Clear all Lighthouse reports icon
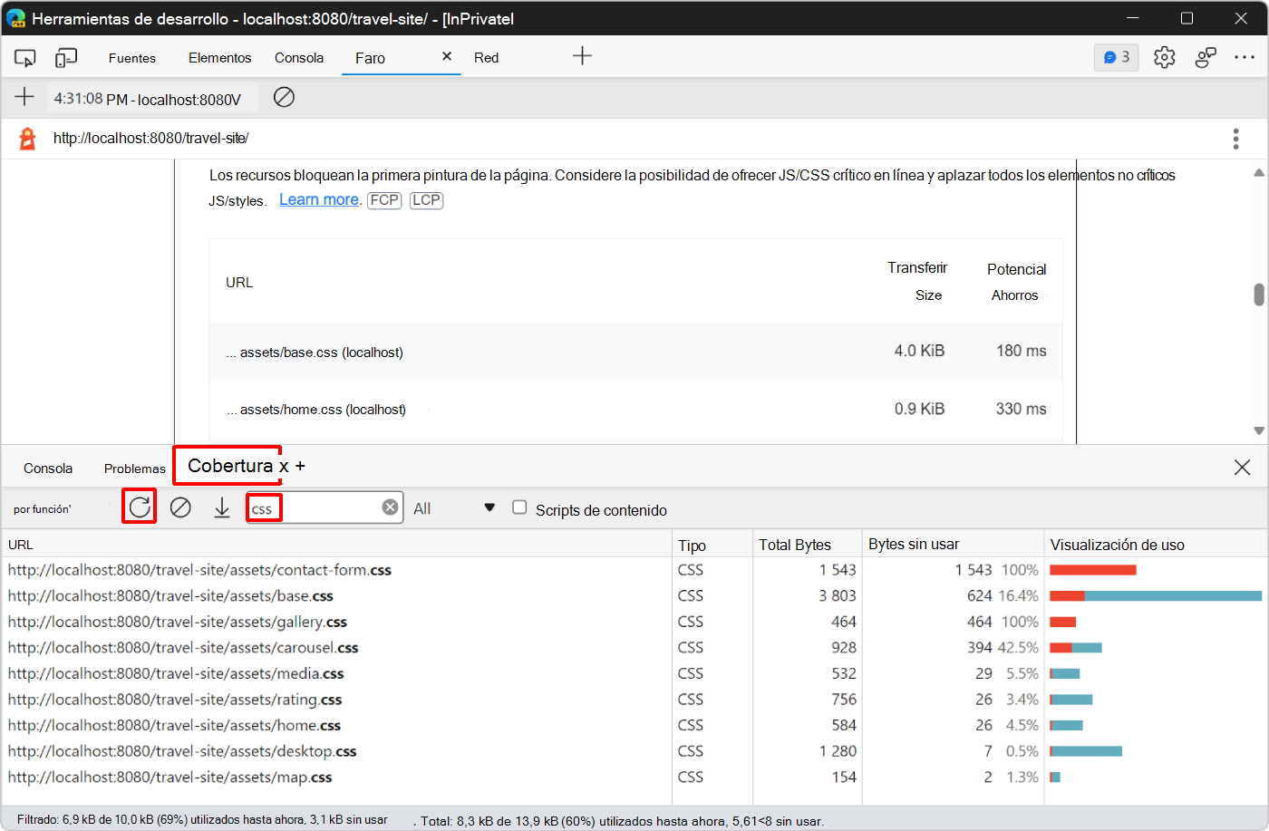The image size is (1269, 831). tap(284, 97)
